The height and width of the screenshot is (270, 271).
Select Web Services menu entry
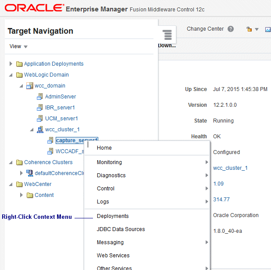[147, 255]
